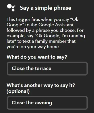Image resolution: width=94 pixels, height=113 pixels.
Task: Select the "Say a simple phrase" heading
Action: click(45, 8)
